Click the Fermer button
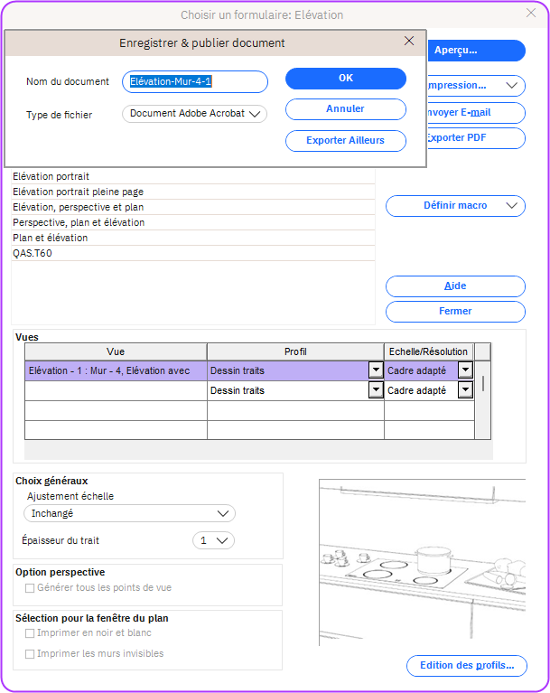Screen dimensions: 550x693 455,312
